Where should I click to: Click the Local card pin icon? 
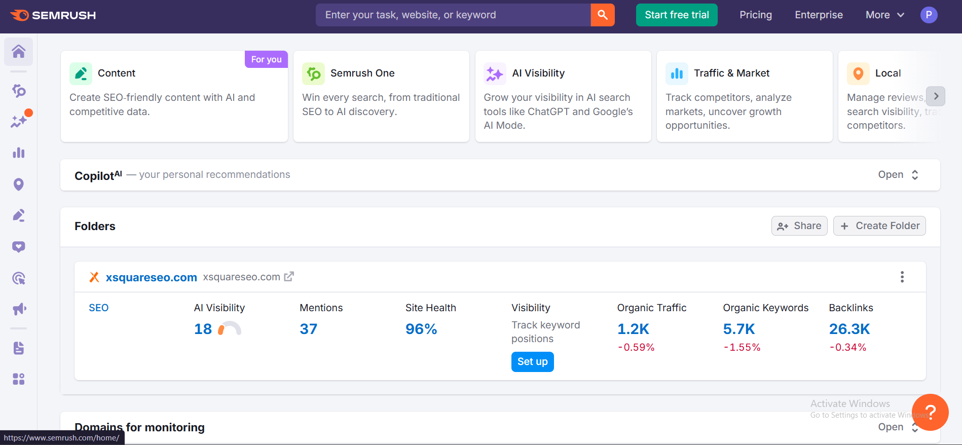(x=858, y=73)
